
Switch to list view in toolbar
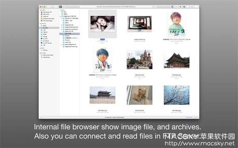[63, 7]
